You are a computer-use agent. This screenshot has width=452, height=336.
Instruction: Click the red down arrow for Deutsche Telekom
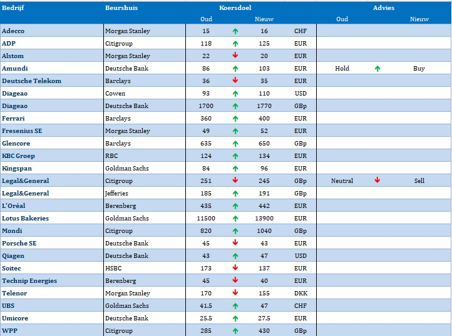(235, 80)
